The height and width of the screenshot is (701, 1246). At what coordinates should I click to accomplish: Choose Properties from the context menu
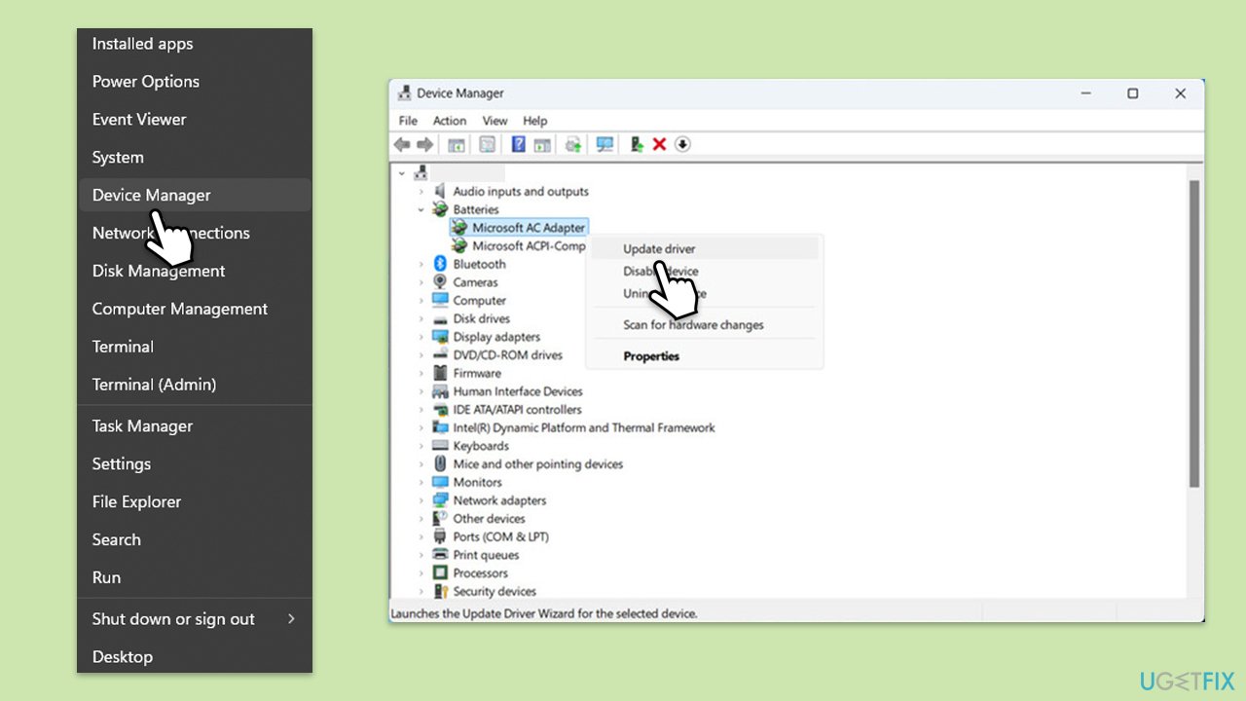[x=704, y=356]
